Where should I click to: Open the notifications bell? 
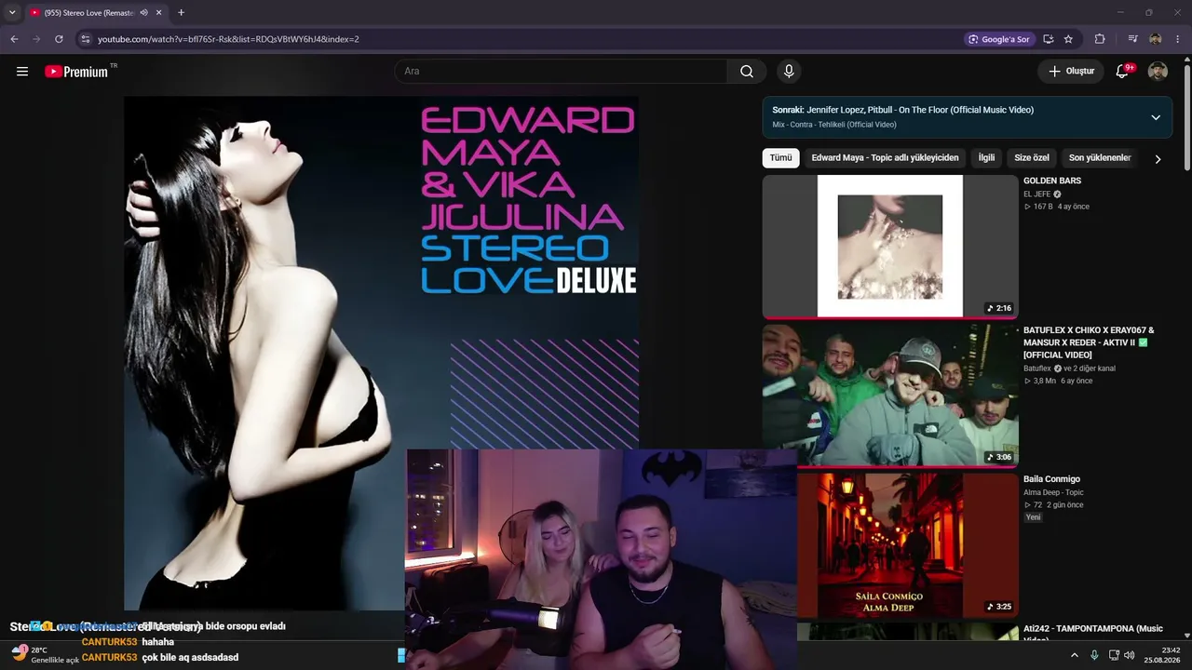(1123, 72)
